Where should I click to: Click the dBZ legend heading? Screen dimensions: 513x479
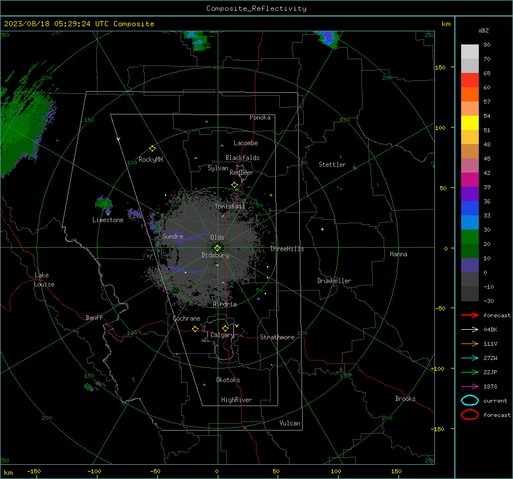[483, 30]
